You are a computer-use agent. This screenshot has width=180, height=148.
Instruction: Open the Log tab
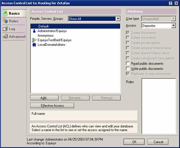tap(14, 29)
